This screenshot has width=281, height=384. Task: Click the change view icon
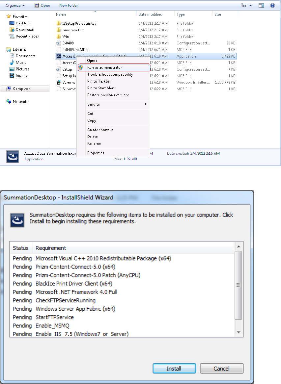coord(243,5)
